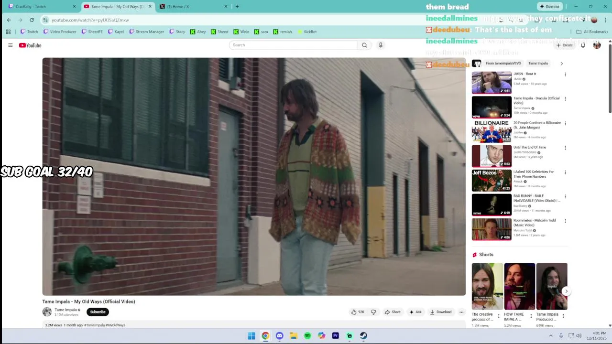Open options for 20 People Confront Billionaire

coord(565,123)
